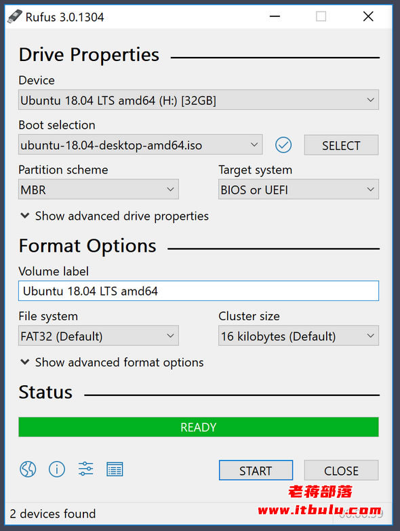Viewport: 400px width, 531px height.
Task: Click the green READY progress bar
Action: point(199,427)
